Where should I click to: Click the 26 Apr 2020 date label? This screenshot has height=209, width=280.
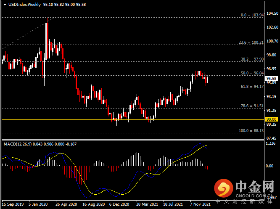tap(66, 204)
